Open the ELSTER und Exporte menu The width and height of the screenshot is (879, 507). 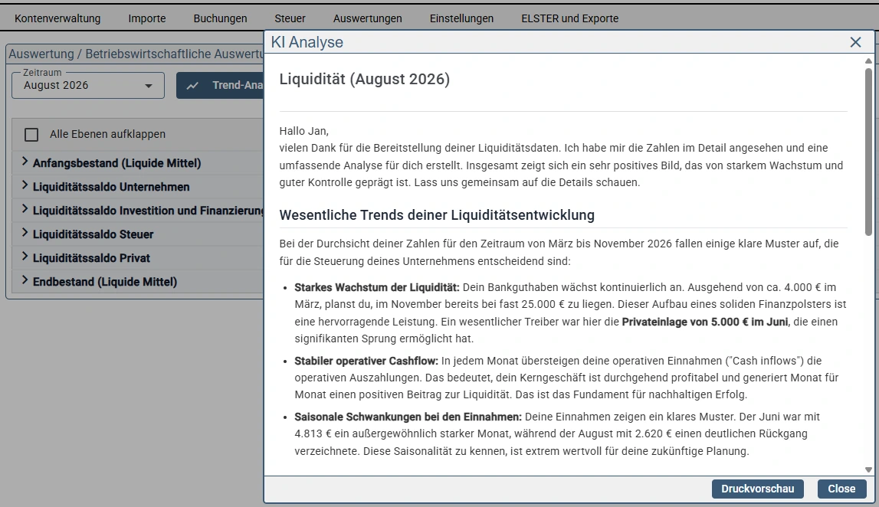(570, 18)
